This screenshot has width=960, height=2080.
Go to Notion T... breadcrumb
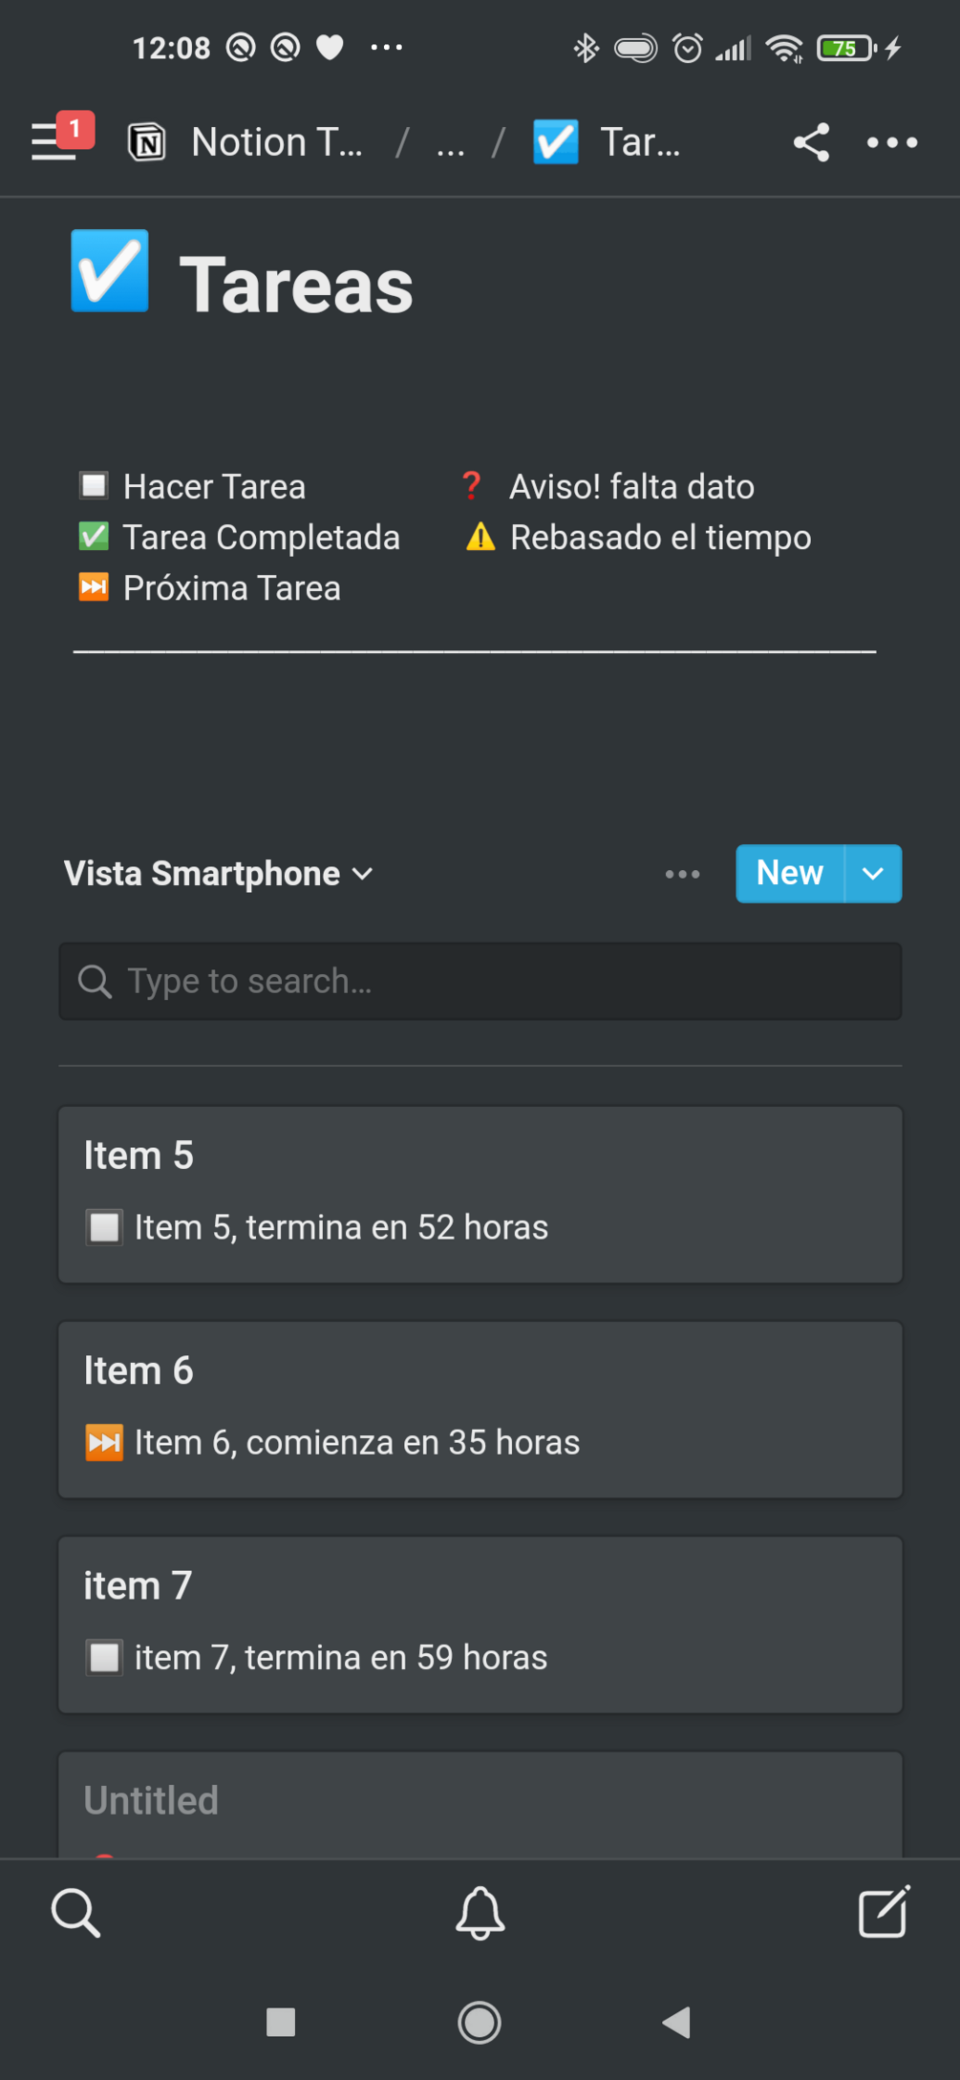tap(276, 142)
